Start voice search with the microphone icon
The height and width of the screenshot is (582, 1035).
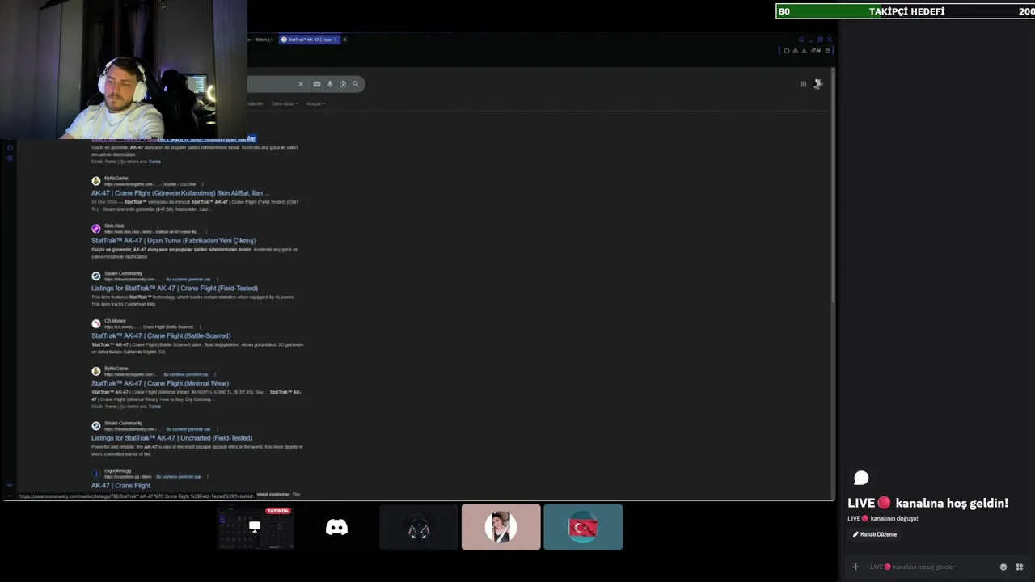[330, 84]
